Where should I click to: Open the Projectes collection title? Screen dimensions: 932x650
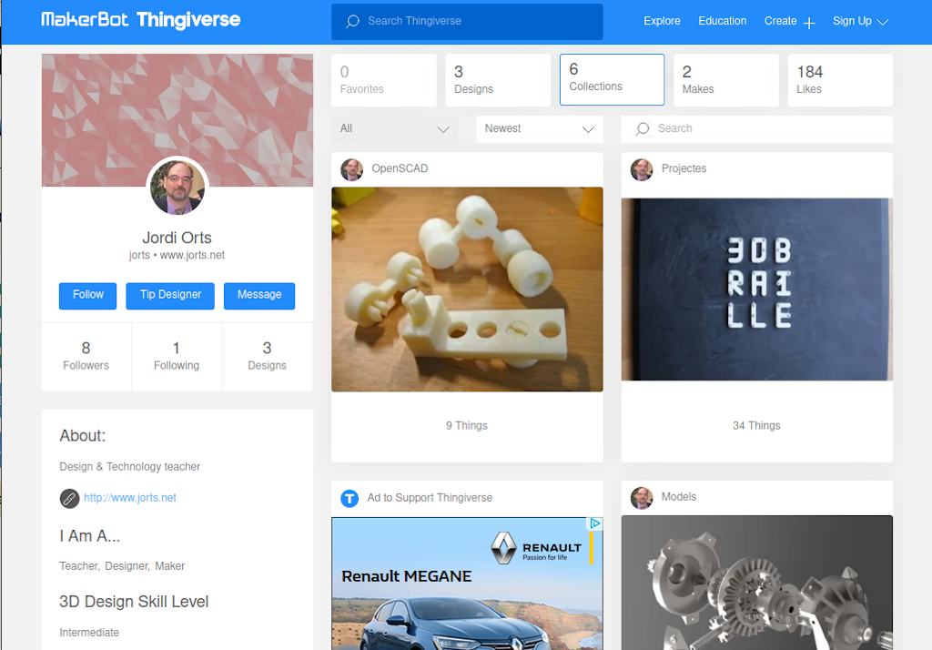pyautogui.click(x=684, y=169)
